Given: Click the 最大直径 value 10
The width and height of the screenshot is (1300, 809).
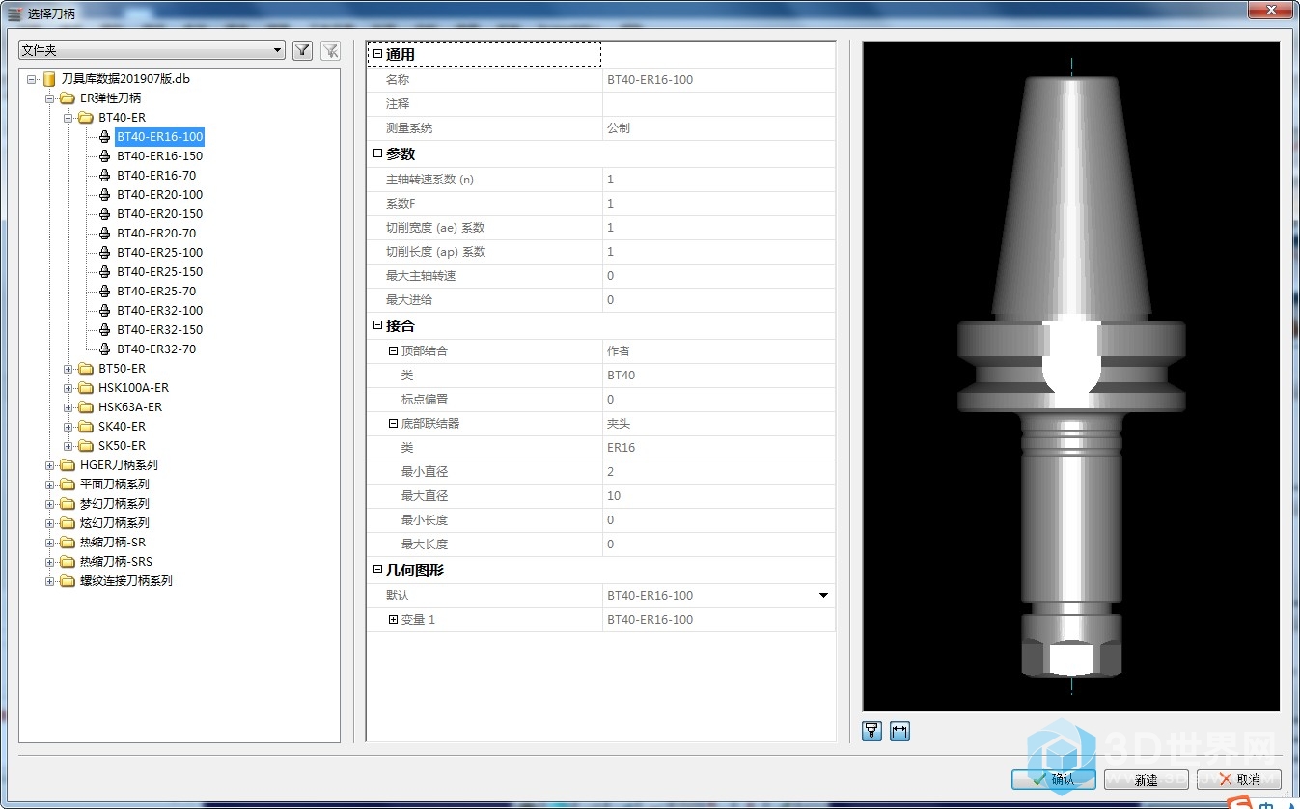Looking at the screenshot, I should (719, 496).
